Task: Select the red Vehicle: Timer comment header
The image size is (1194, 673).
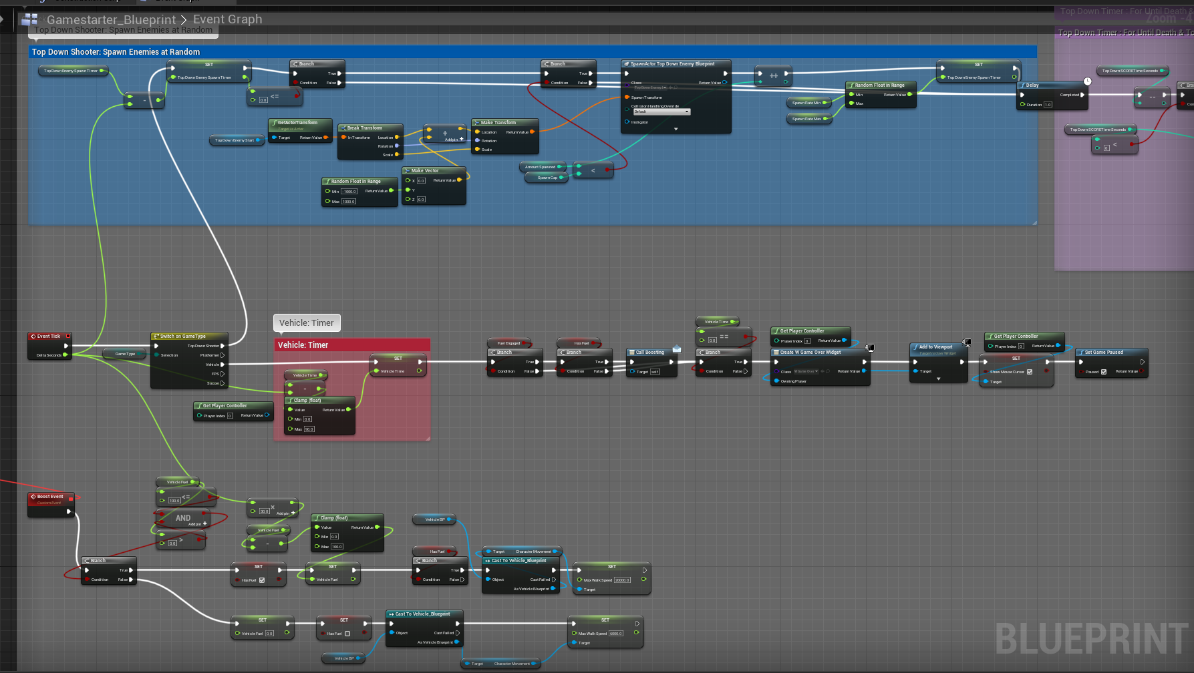Action: (x=352, y=345)
